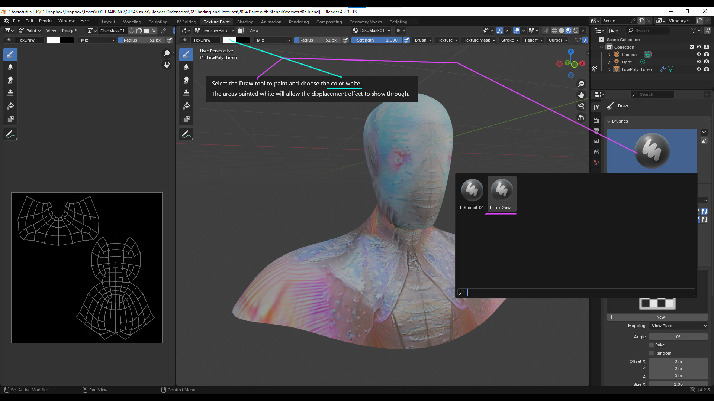Hide LowPoly_Torso in viewport

(x=699, y=69)
